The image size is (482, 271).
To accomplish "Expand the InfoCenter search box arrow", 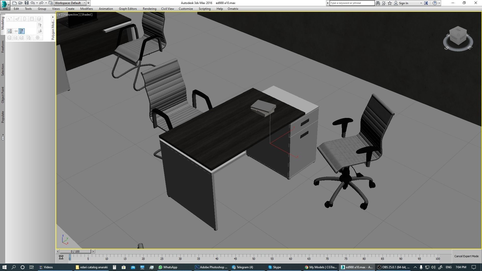I will point(328,3).
